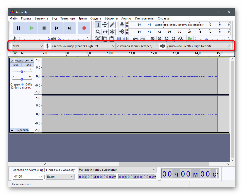This screenshot has width=243, height=195.
Task: Click the horizontal scrollbar left arrow
Action: pyautogui.click(x=45, y=164)
